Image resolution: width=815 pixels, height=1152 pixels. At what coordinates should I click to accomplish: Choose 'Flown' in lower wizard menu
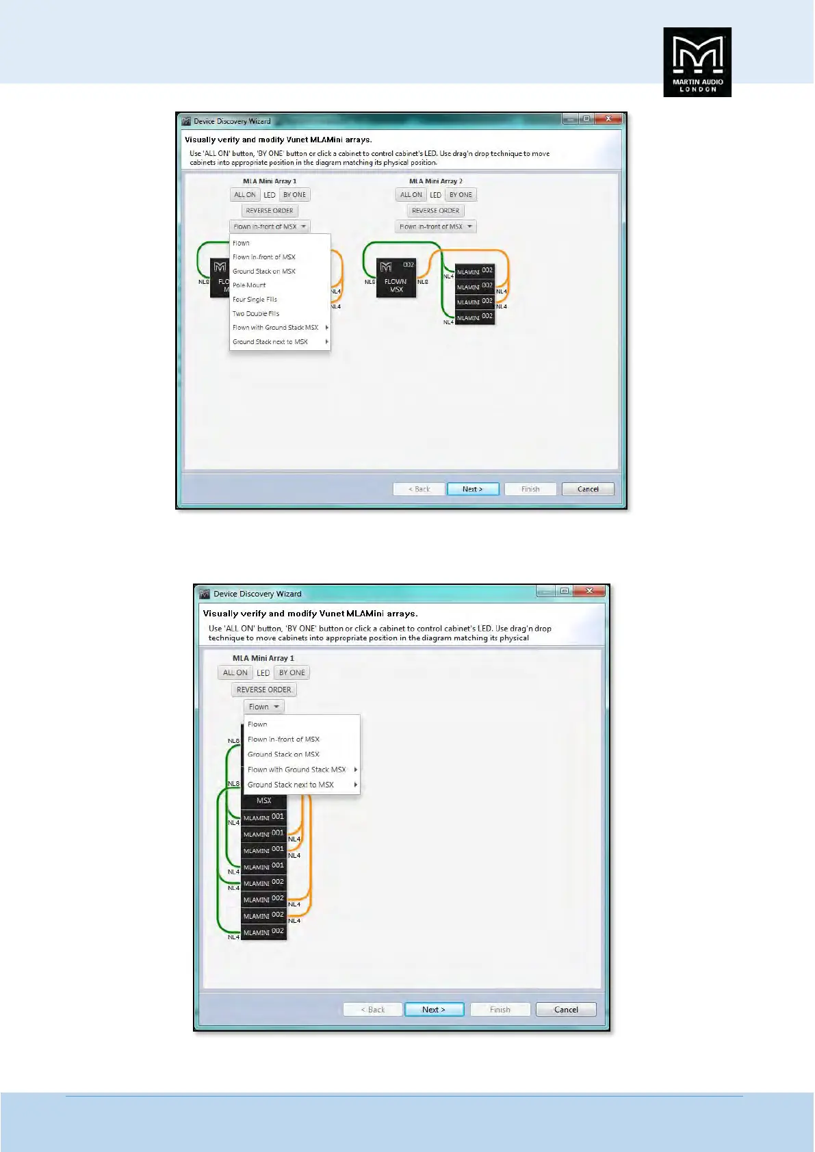click(x=302, y=724)
